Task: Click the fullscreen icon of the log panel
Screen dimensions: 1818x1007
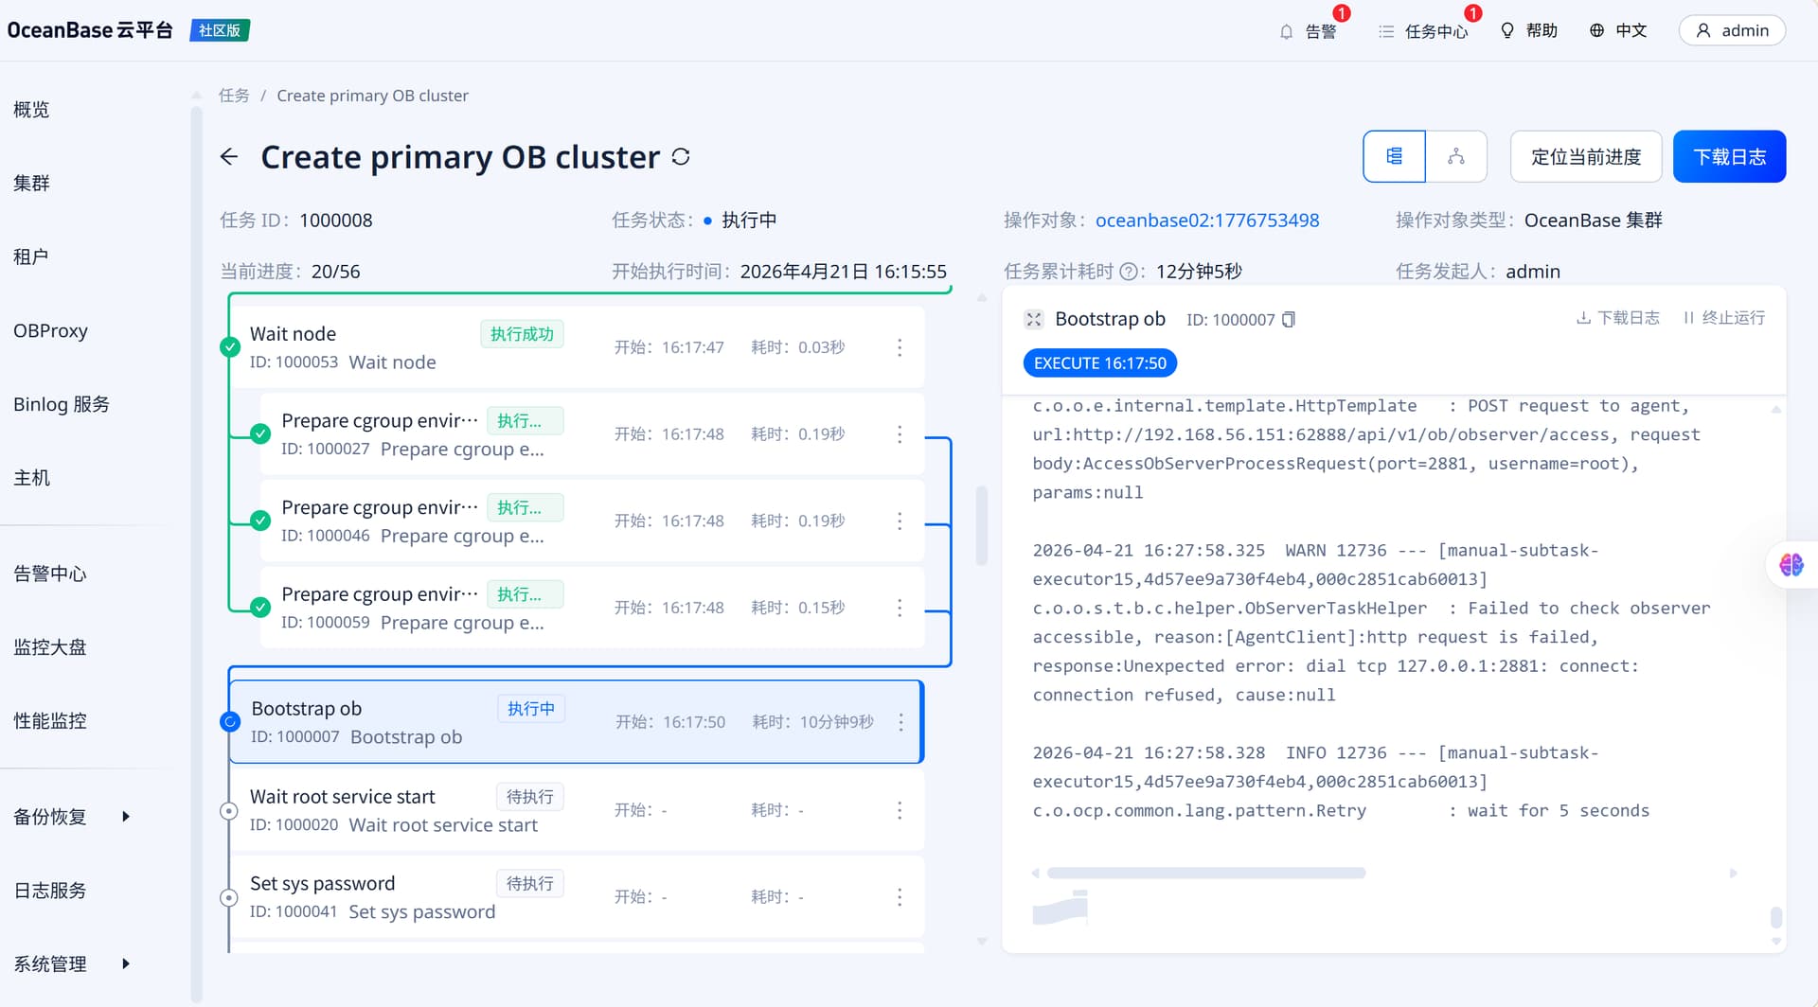Action: pyautogui.click(x=1034, y=320)
